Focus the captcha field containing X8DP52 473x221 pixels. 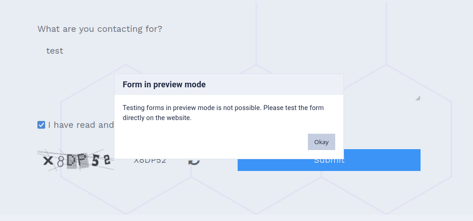[x=150, y=161]
